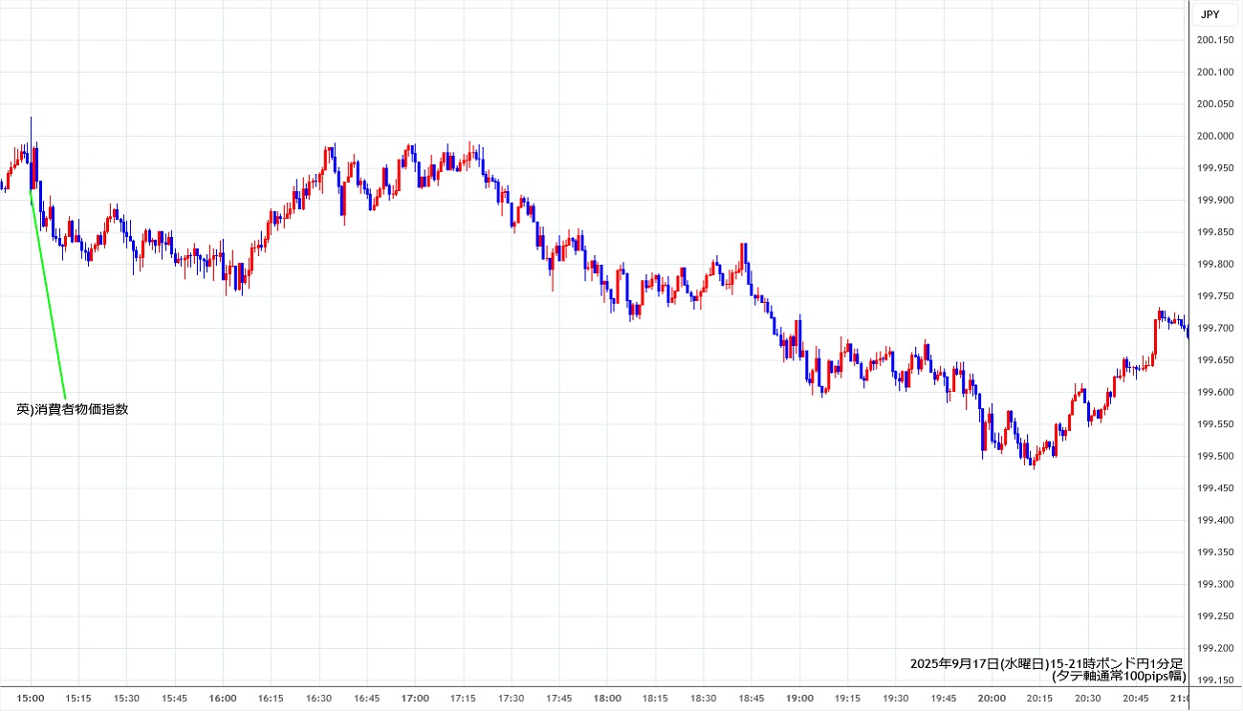Image resolution: width=1243 pixels, height=712 pixels.
Task: Click the 199.400 price axis label
Action: 1214,520
